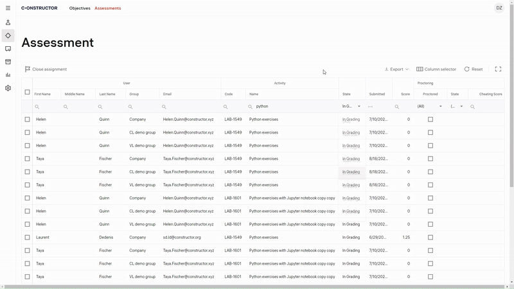Screen dimensions: 514x289
Task: Open the Column selector
Action: (436, 69)
